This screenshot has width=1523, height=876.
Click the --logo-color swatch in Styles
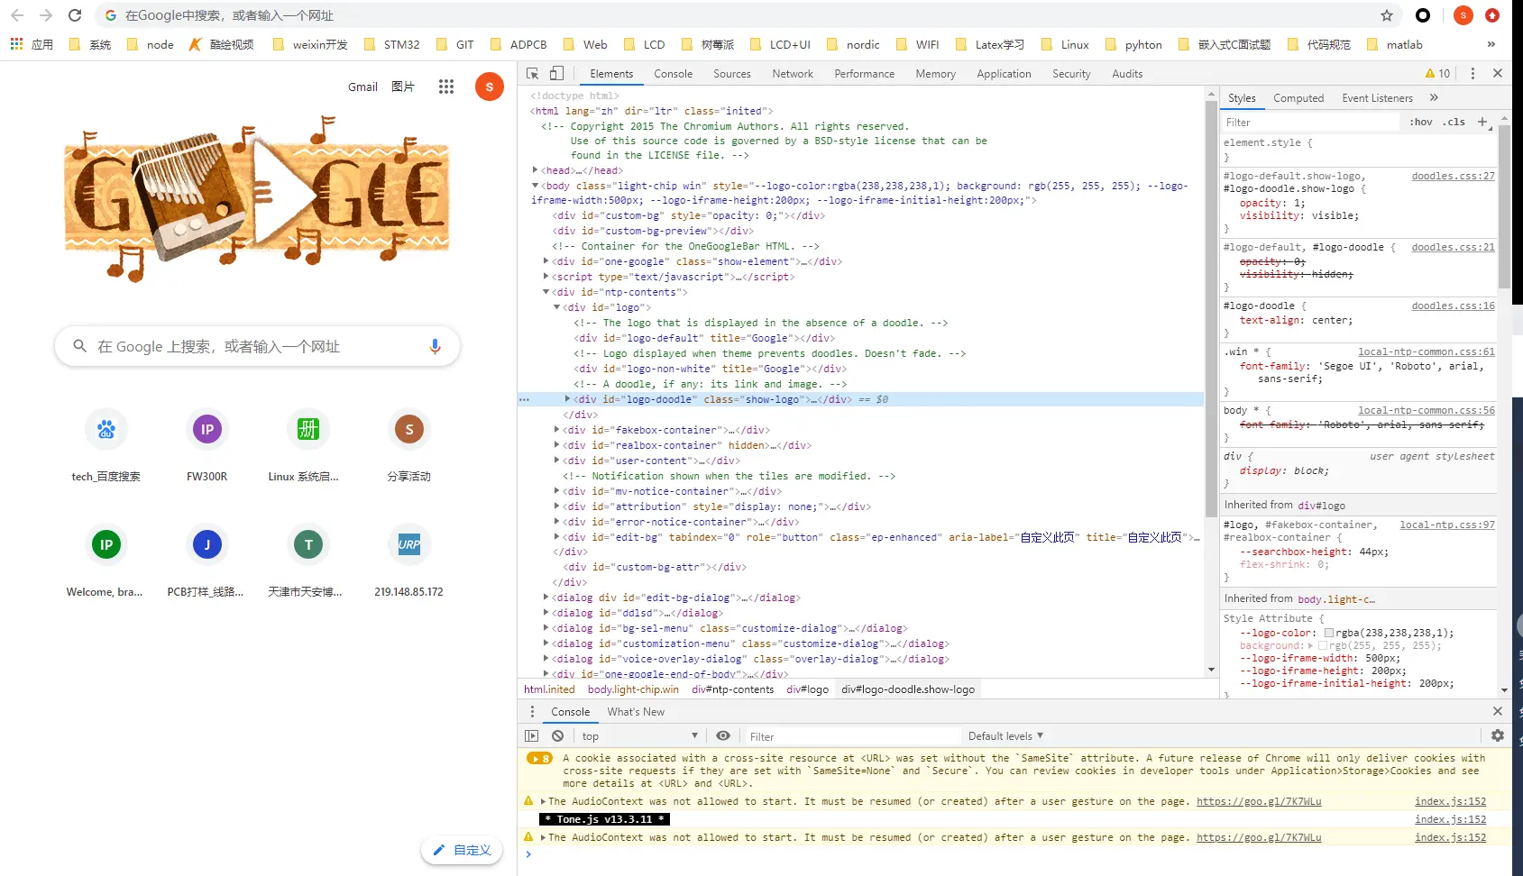point(1329,633)
